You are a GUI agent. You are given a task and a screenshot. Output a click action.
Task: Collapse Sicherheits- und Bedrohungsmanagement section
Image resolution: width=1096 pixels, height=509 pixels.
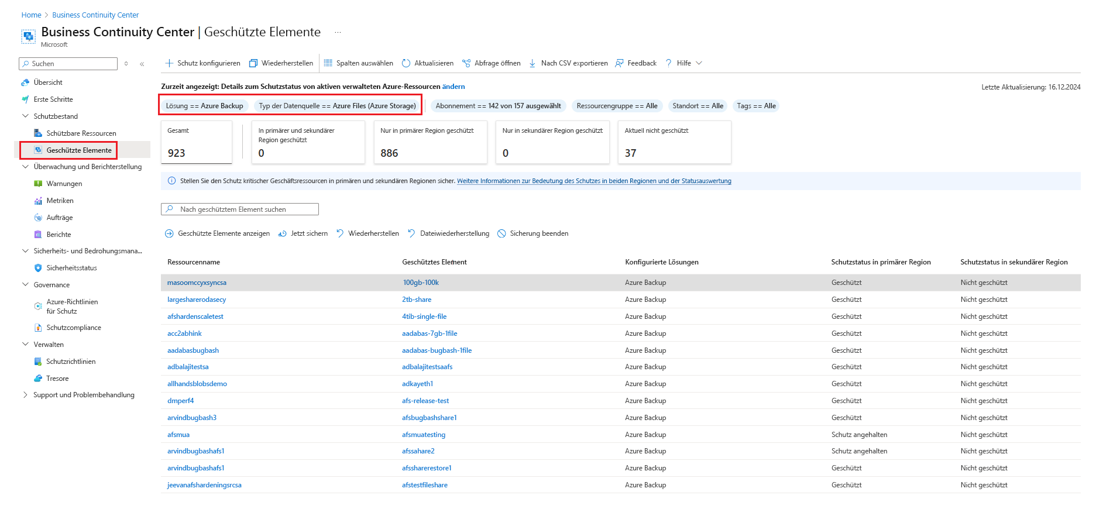coord(25,251)
